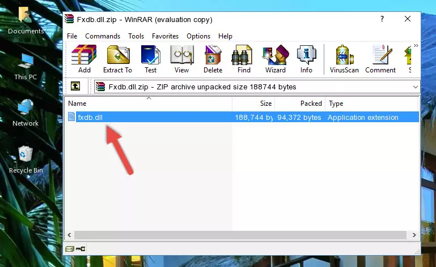Image resolution: width=436 pixels, height=267 pixels.
Task: Open the Favorites menu
Action: (x=165, y=36)
